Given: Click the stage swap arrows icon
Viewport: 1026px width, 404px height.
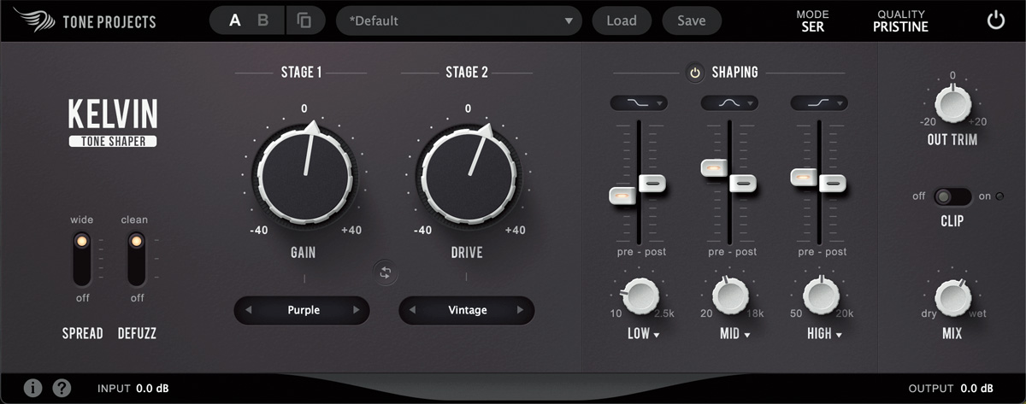Looking at the screenshot, I should [x=385, y=272].
